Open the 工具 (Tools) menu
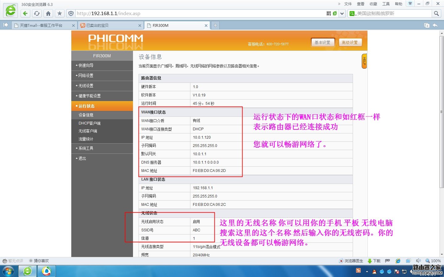 click(x=386, y=4)
